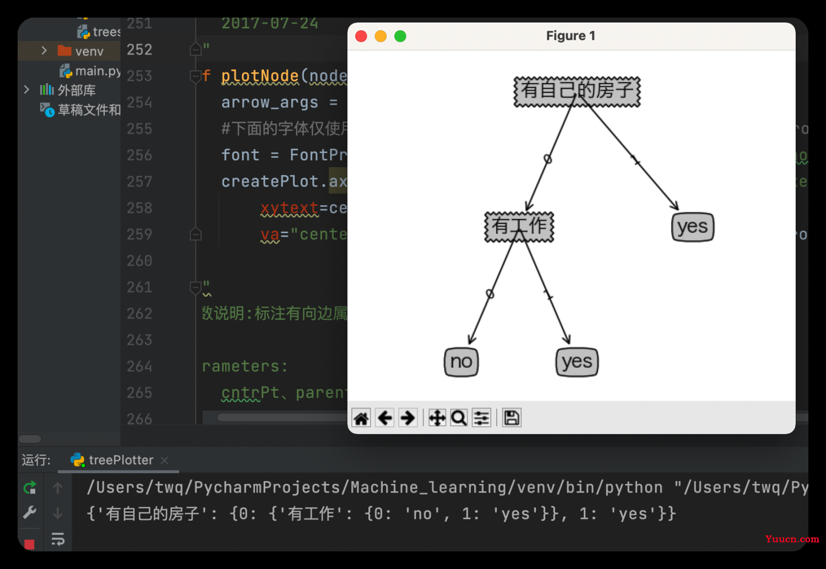Click line number 264 in the gutter

coord(139,366)
